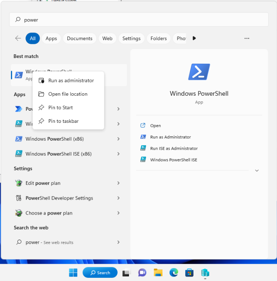Open the Chat app on taskbar
Screen dimensions: 277x281
click(x=142, y=272)
